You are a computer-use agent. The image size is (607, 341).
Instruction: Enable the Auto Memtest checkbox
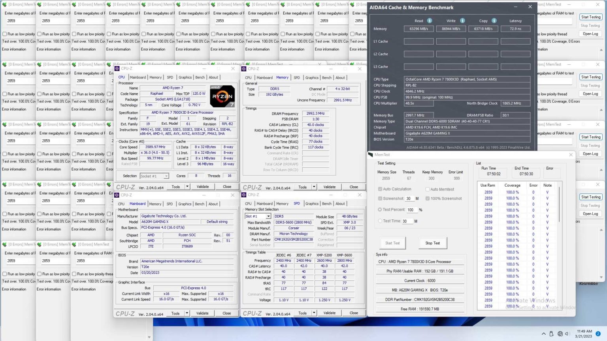(428, 189)
